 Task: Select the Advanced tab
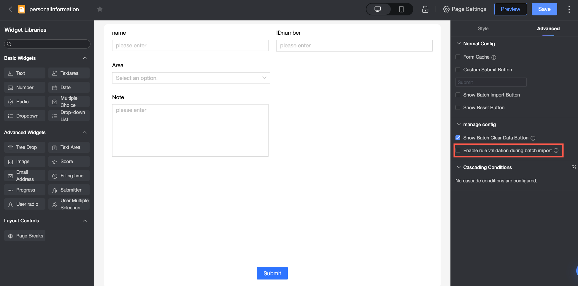[x=548, y=28]
